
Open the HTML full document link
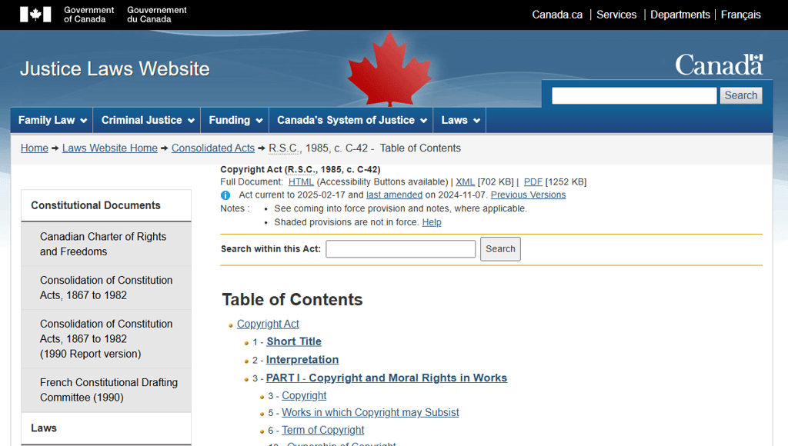[301, 181]
